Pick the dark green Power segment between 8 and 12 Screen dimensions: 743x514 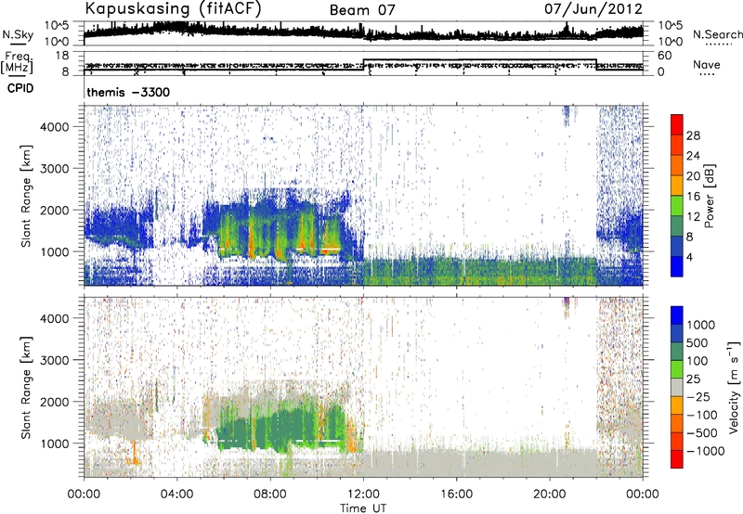click(x=677, y=226)
